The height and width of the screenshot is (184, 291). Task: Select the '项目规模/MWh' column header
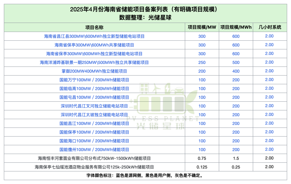click(236, 27)
